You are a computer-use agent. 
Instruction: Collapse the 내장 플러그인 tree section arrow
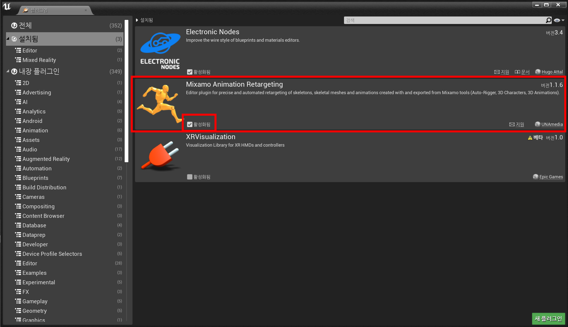(x=8, y=71)
